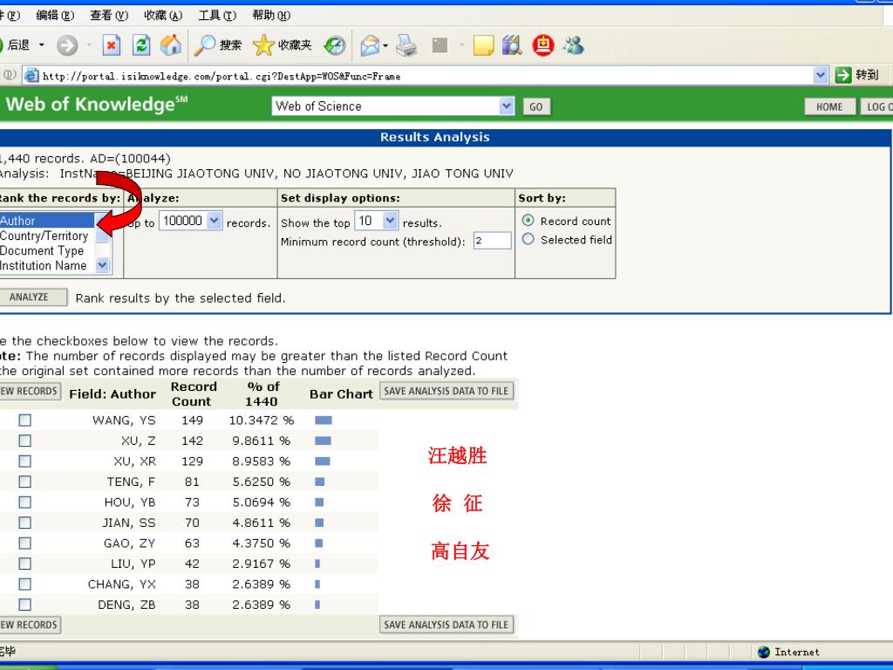
Task: Open the Show the top 10 dropdown
Action: tap(390, 221)
